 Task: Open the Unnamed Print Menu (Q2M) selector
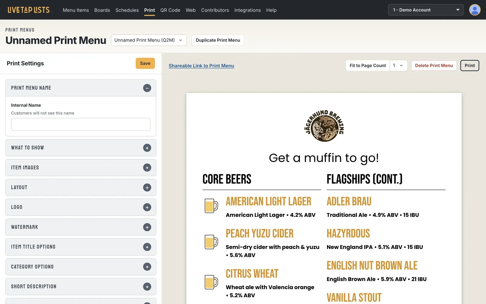[x=149, y=40]
